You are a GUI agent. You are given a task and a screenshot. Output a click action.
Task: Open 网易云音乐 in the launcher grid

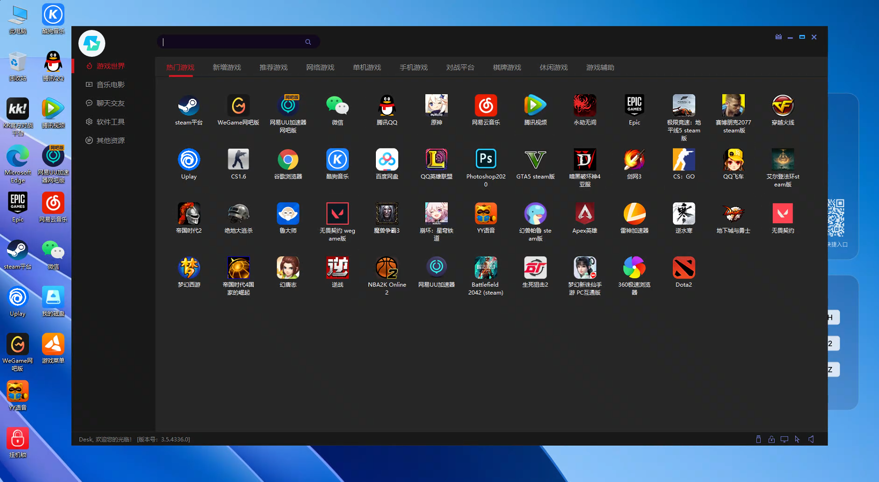(486, 106)
